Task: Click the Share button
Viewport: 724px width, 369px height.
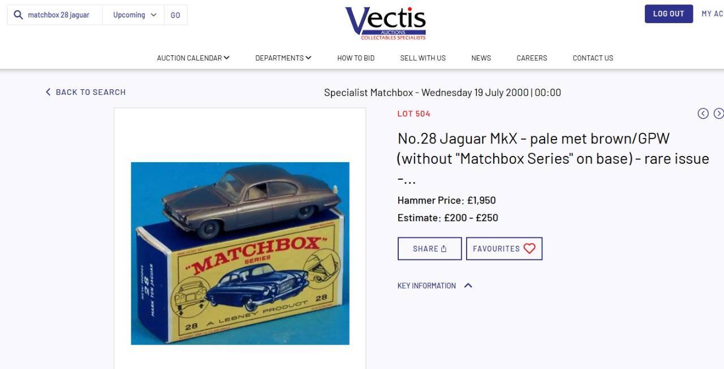Action: pyautogui.click(x=429, y=249)
